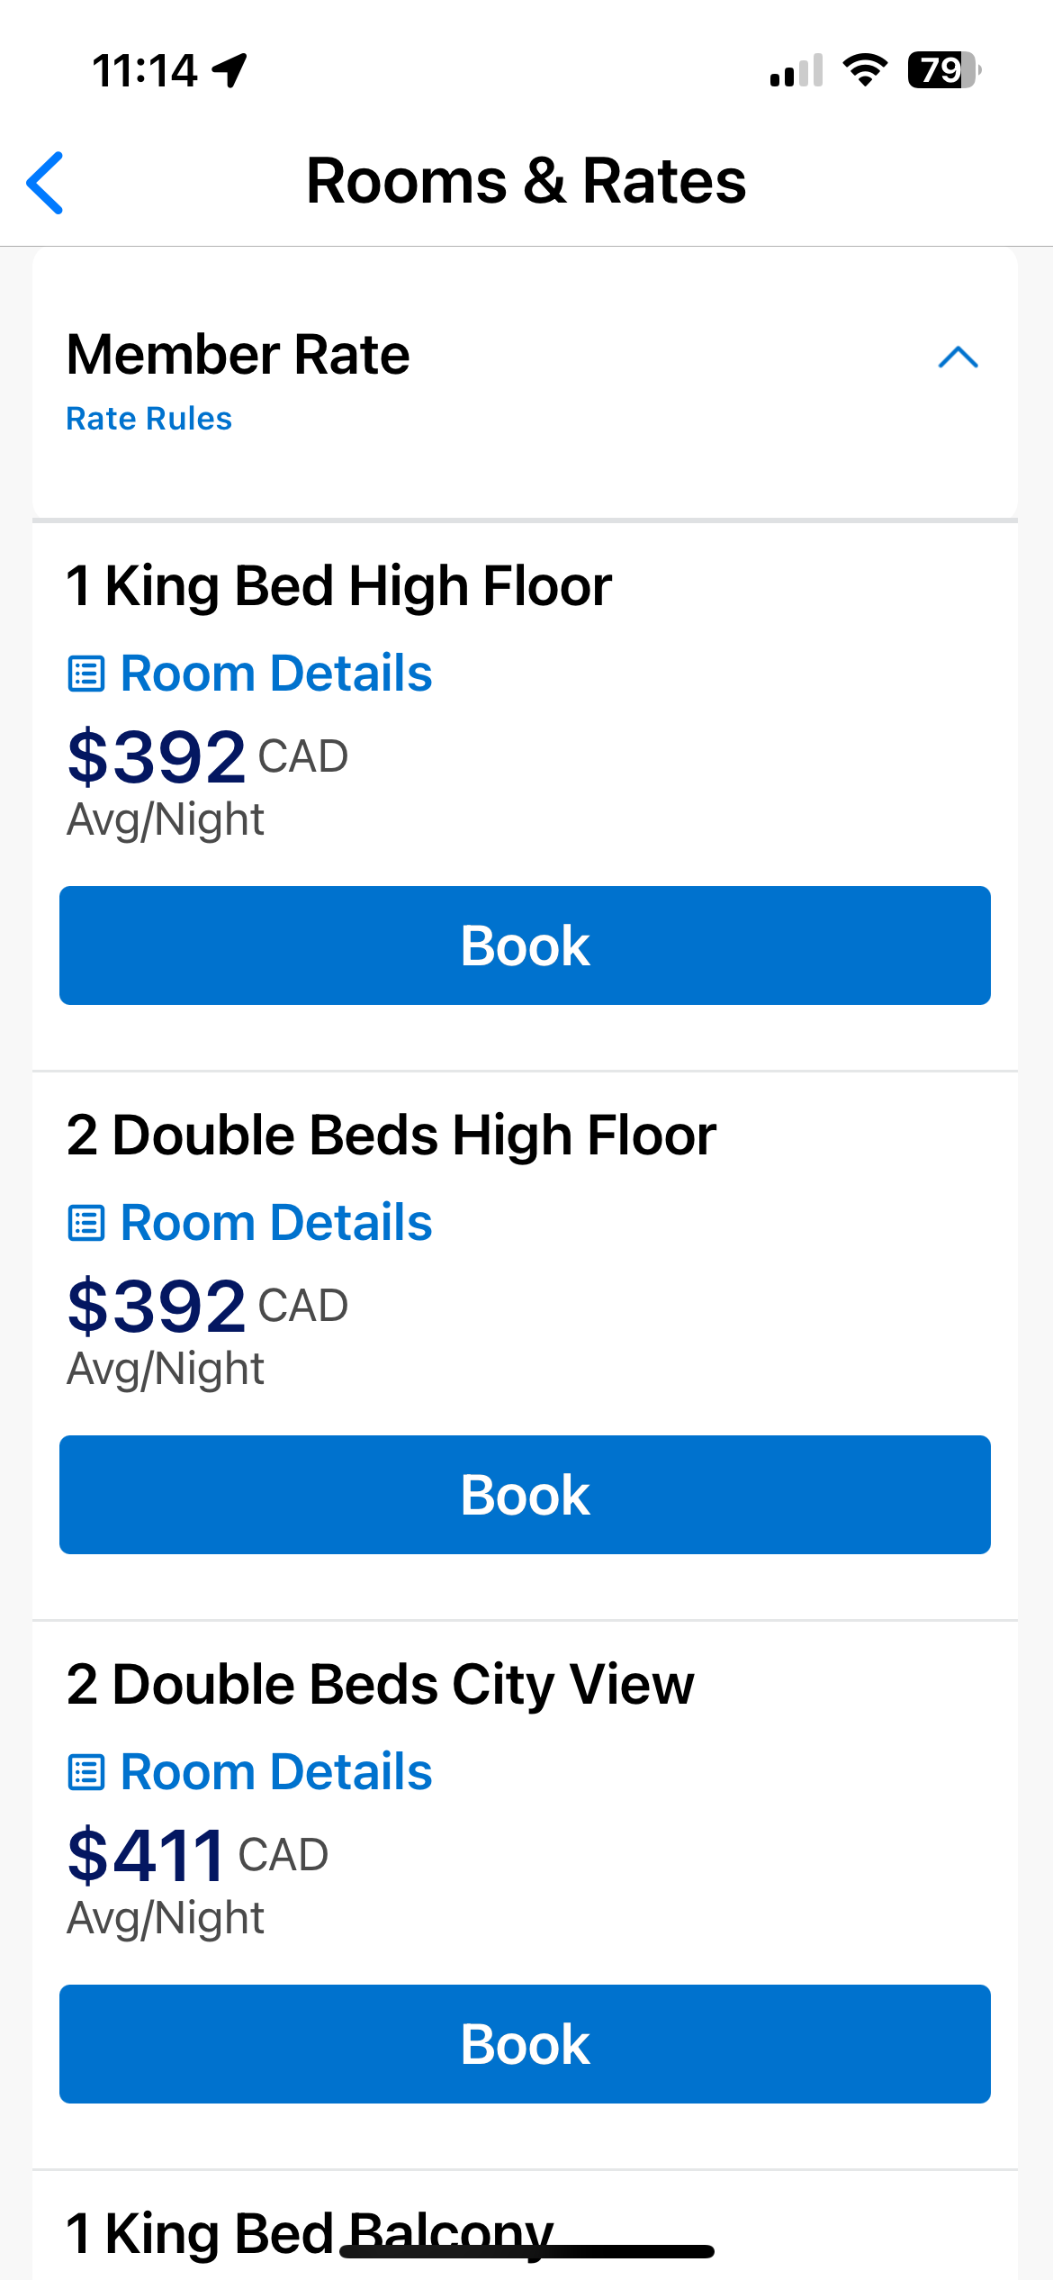This screenshot has height=2280, width=1053.
Task: Select the 1 King Bed Balcony room title
Action: coord(310,2233)
